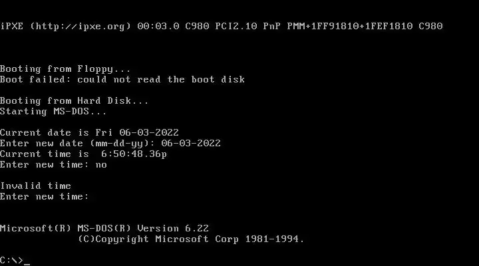Screen dimensions: 479x266
Task: Click the '00:03.0' device address in banner
Action: tap(158, 26)
